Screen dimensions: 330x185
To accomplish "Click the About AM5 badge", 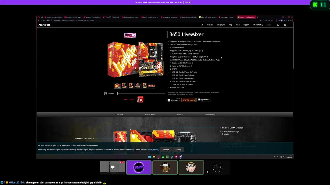I will [188, 100].
